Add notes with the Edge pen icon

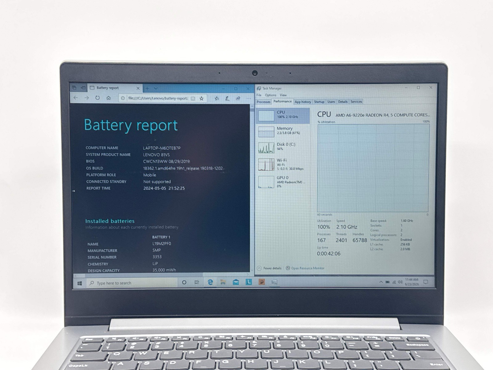click(227, 98)
